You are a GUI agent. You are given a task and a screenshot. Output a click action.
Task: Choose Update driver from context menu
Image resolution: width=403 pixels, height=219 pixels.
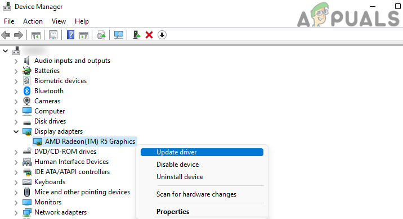[202, 152]
